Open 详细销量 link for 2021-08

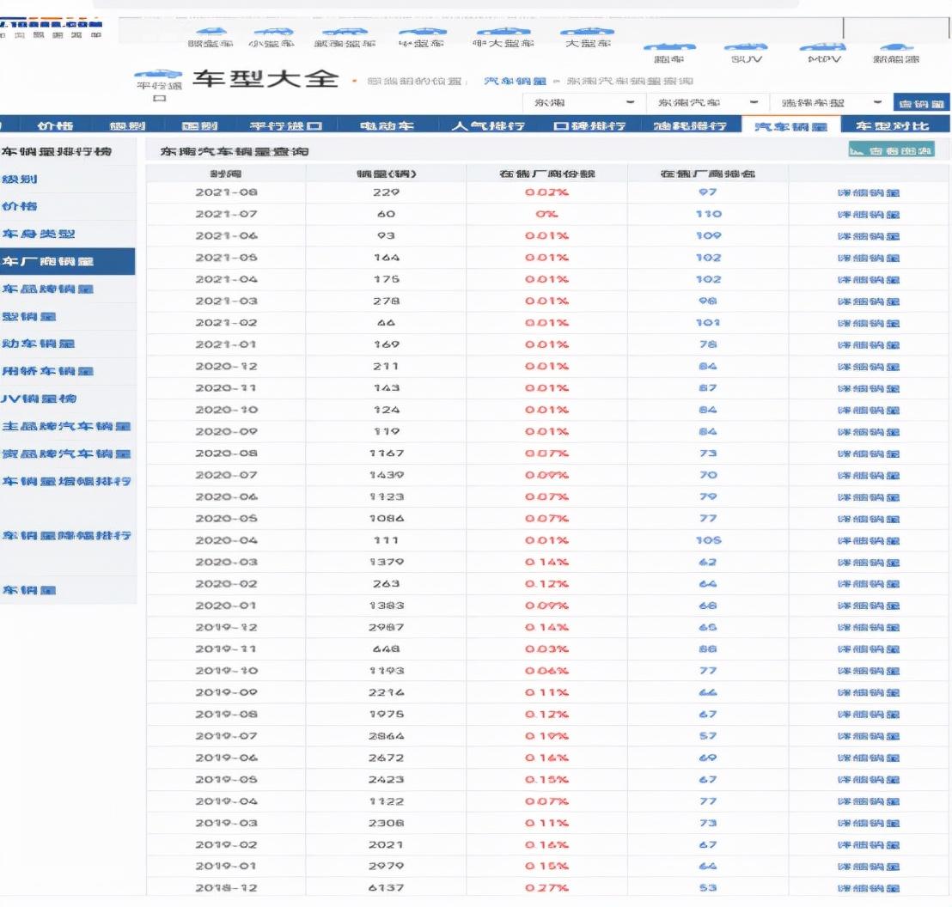[x=868, y=193]
